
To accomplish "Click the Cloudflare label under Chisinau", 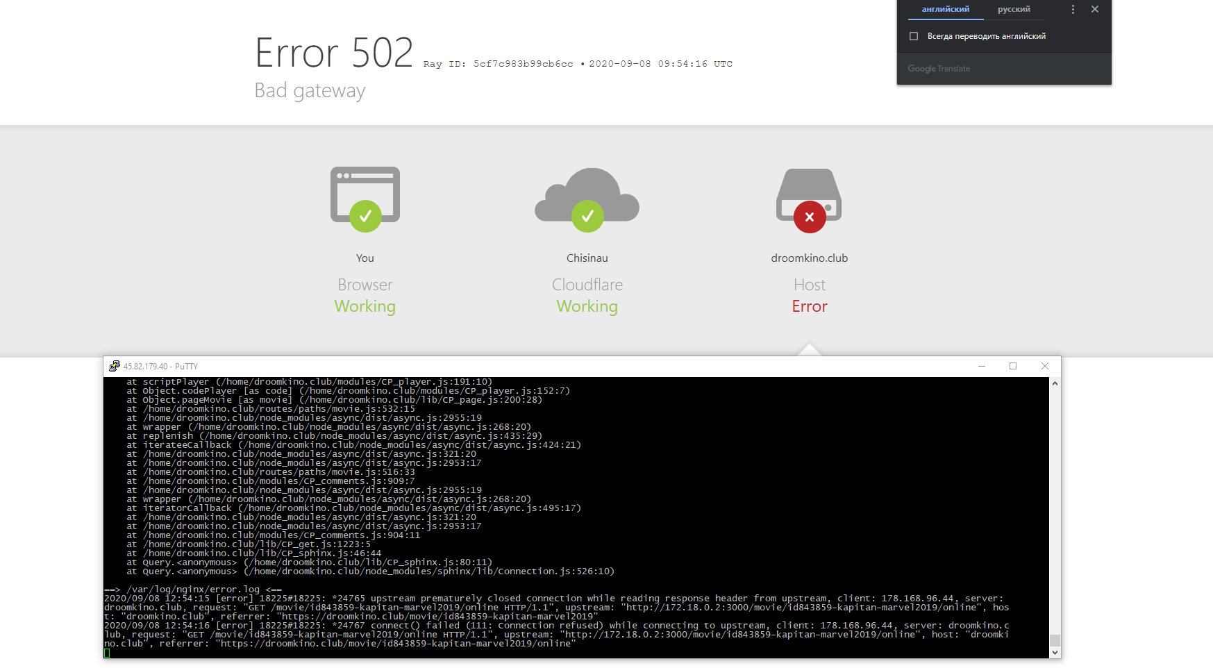I will [x=587, y=285].
